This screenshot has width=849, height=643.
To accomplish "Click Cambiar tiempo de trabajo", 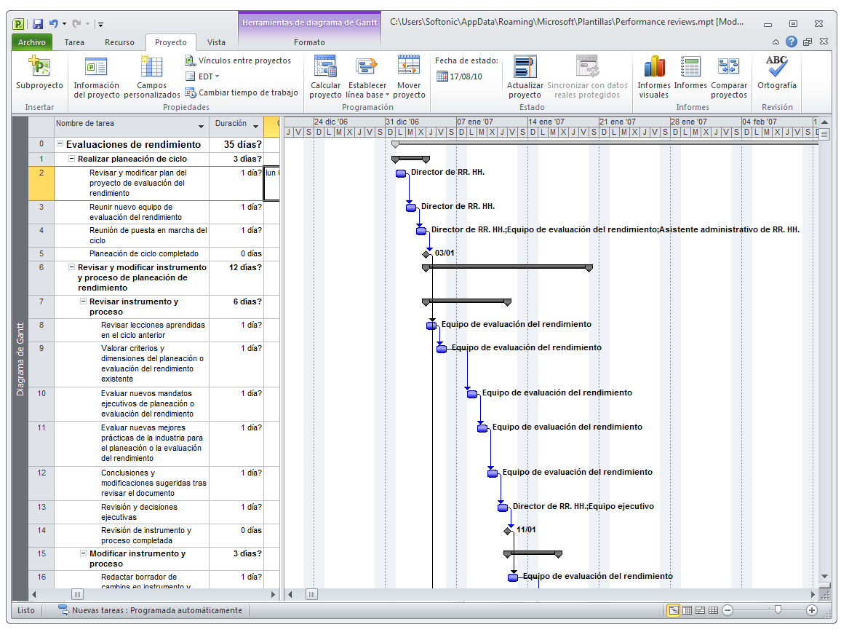I will coord(242,92).
